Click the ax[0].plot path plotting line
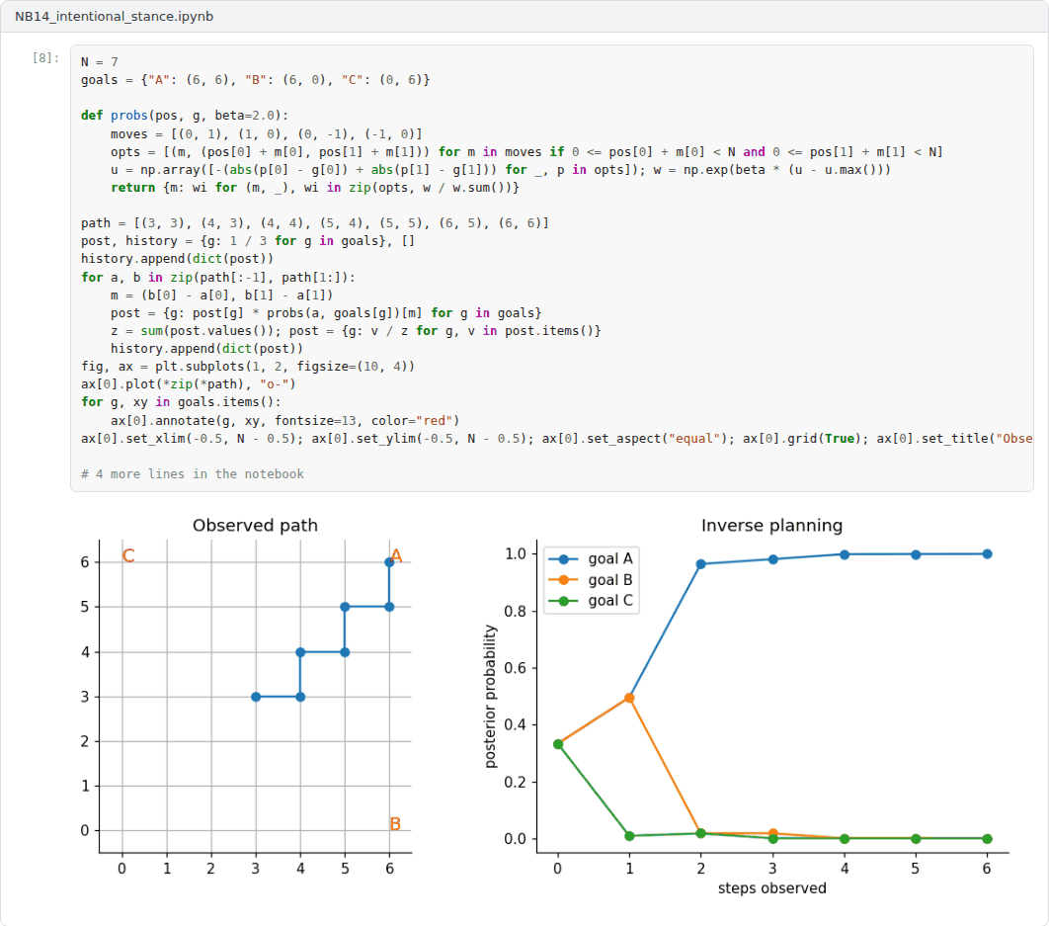Screen dimensions: 1049x926 pyautogui.click(x=189, y=383)
